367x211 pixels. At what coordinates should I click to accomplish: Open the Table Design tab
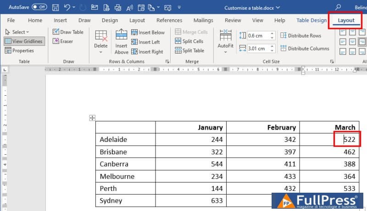[311, 20]
